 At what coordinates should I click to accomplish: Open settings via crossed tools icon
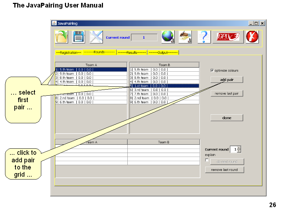point(96,37)
